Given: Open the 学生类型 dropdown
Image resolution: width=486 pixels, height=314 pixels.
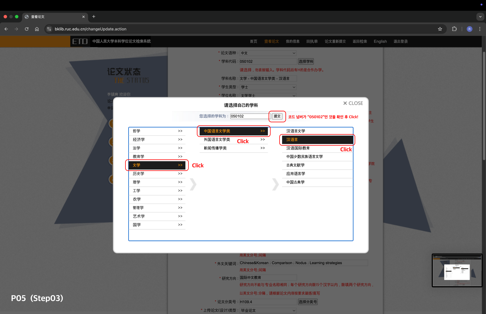Looking at the screenshot, I should pyautogui.click(x=268, y=87).
